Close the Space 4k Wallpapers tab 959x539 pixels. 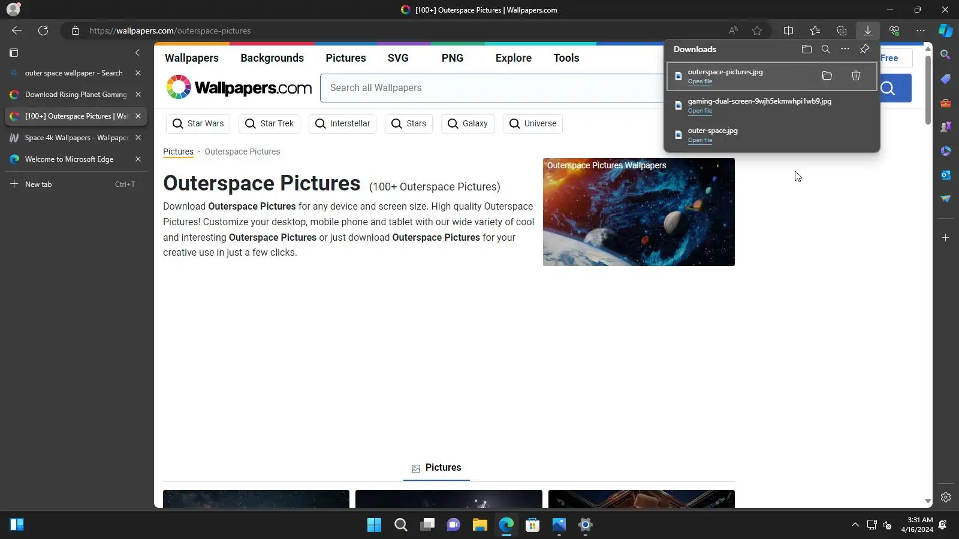tap(138, 138)
